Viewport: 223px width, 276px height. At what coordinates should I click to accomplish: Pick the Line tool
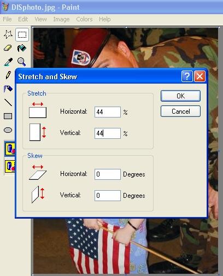pos(8,102)
